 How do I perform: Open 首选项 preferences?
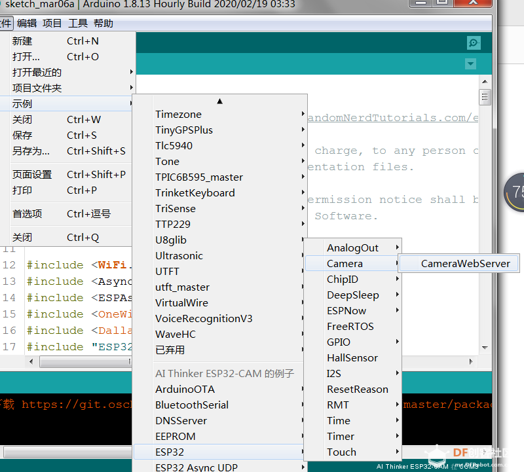point(67,214)
